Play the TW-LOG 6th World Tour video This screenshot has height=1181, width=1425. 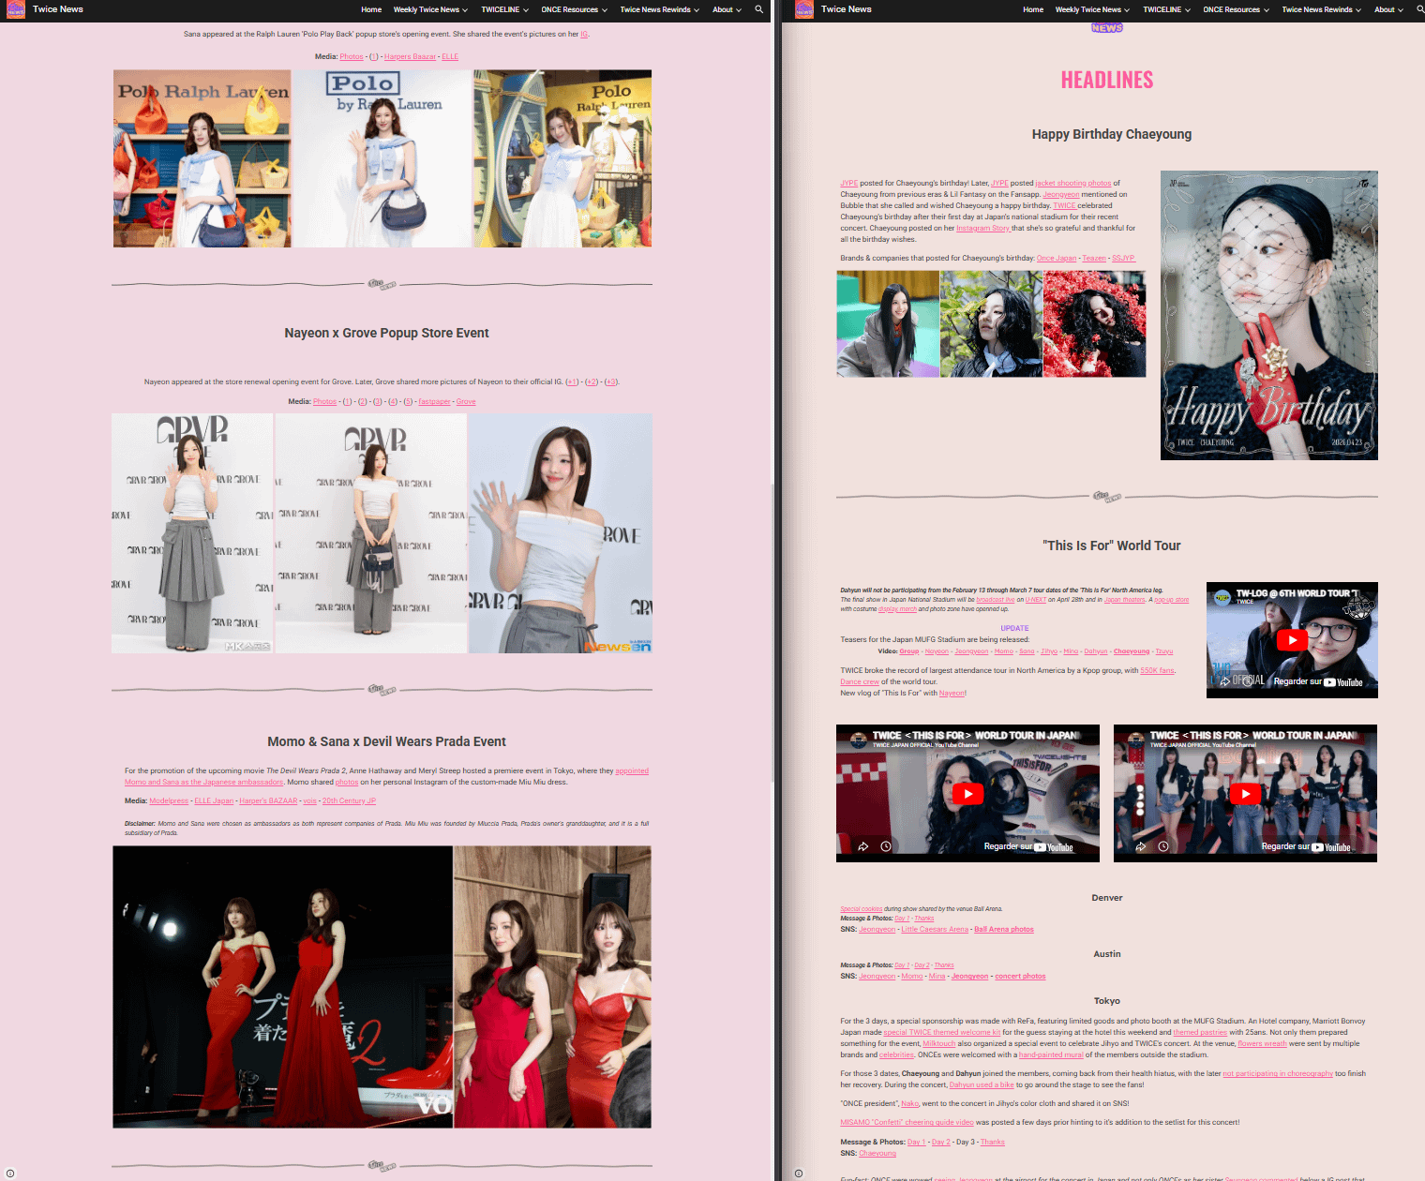[x=1291, y=640]
